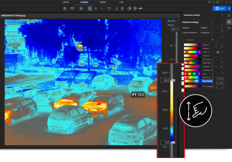This screenshot has width=232, height=162.
Task: Open the Report tab
Action: [103, 2]
